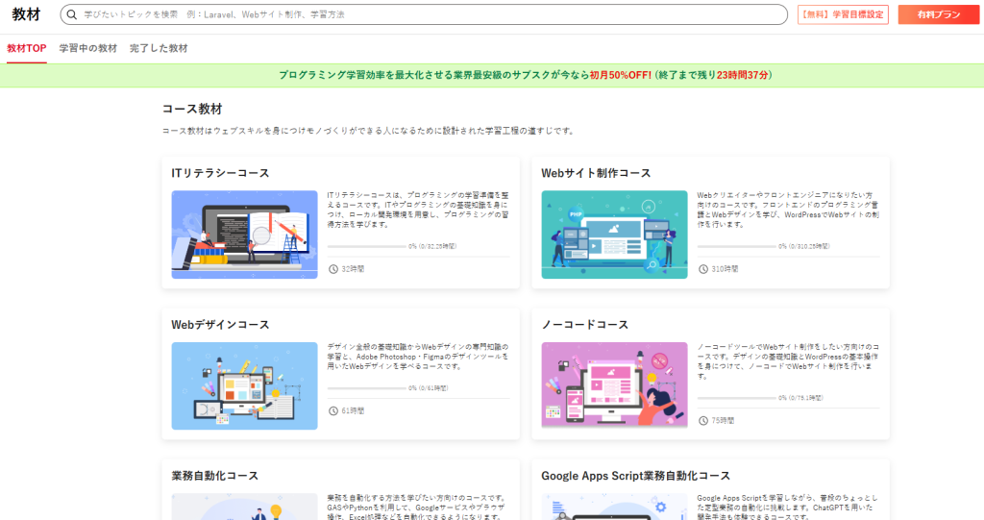This screenshot has width=984, height=520.
Task: Click the Webサイト制作コース description text
Action: coord(788,210)
